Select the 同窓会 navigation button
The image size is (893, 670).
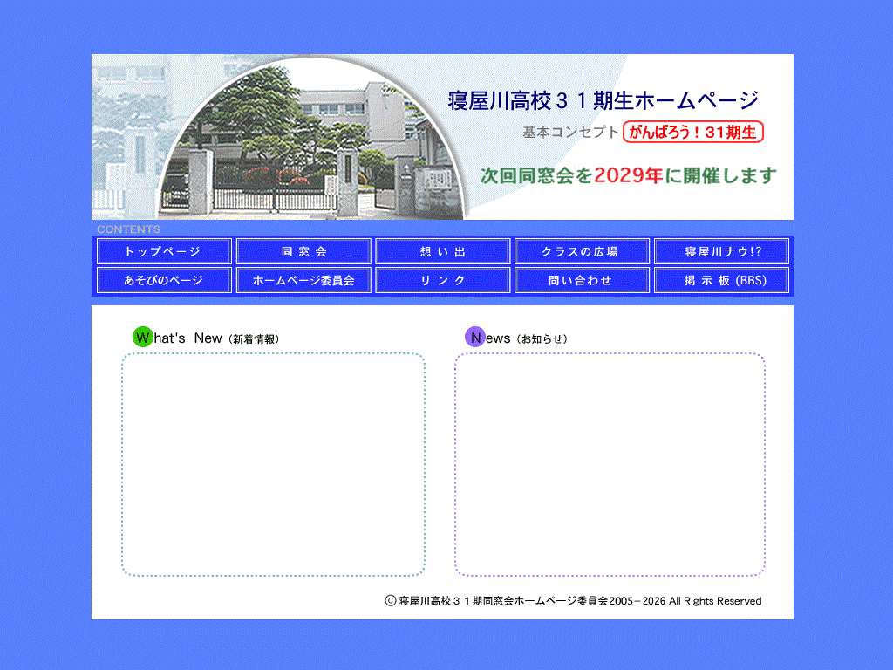303,251
